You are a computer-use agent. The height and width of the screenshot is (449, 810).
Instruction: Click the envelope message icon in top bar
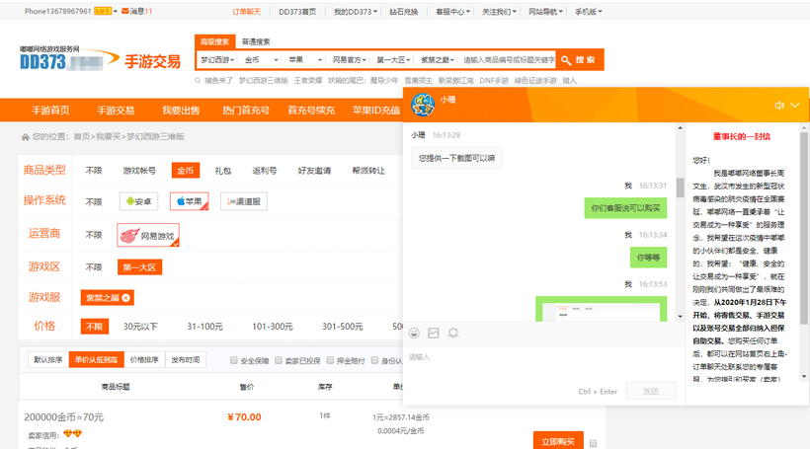click(125, 12)
